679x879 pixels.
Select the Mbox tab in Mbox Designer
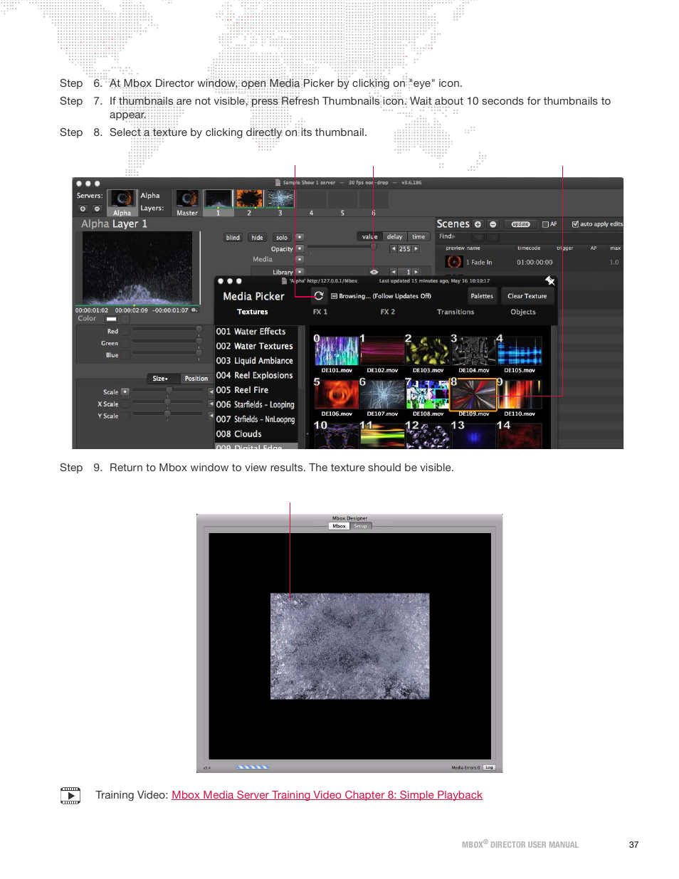pos(339,526)
